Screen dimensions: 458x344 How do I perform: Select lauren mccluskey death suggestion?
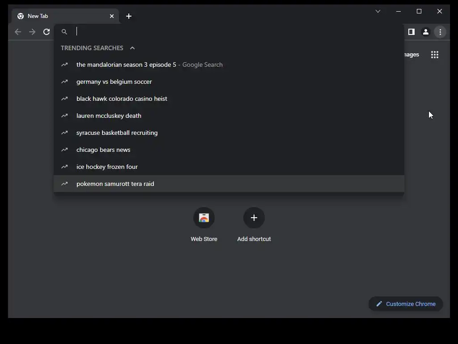pos(229,116)
